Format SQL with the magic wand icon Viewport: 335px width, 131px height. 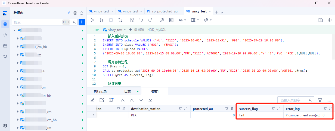click(162, 20)
